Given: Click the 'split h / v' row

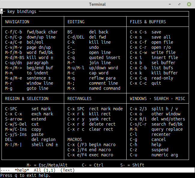Looking at the screenshot, I should (x=154, y=109).
